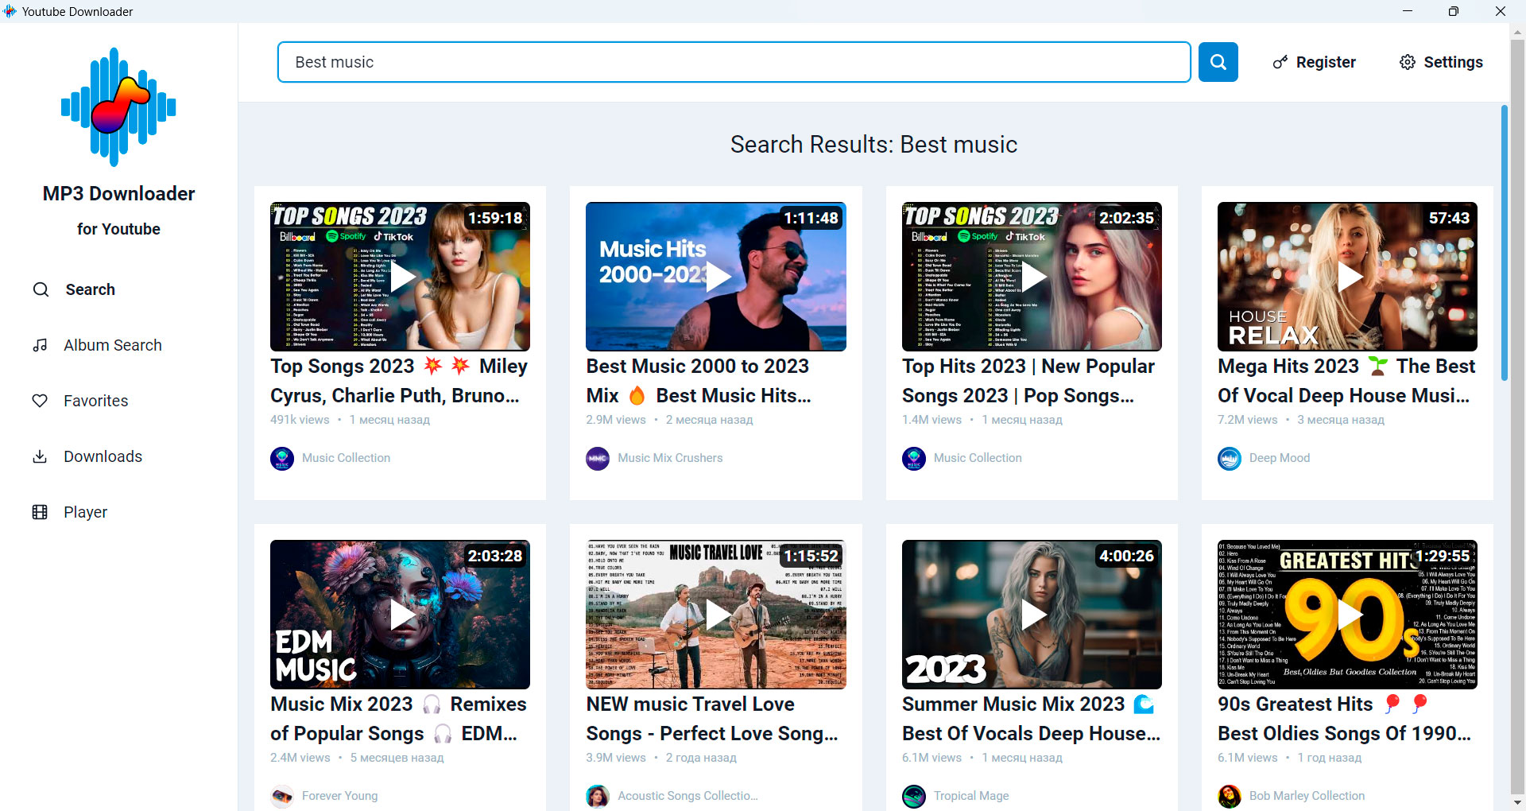The height and width of the screenshot is (811, 1526).
Task: Open Album Search from the sidebar
Action: click(x=112, y=345)
